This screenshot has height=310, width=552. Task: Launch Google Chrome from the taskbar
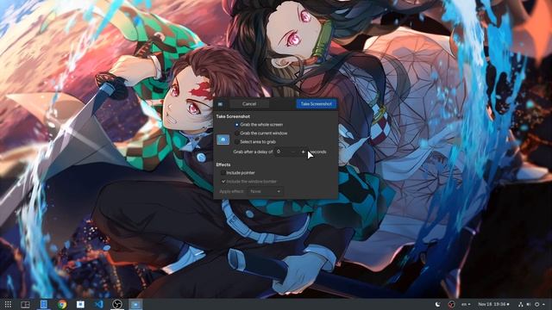pyautogui.click(x=62, y=304)
